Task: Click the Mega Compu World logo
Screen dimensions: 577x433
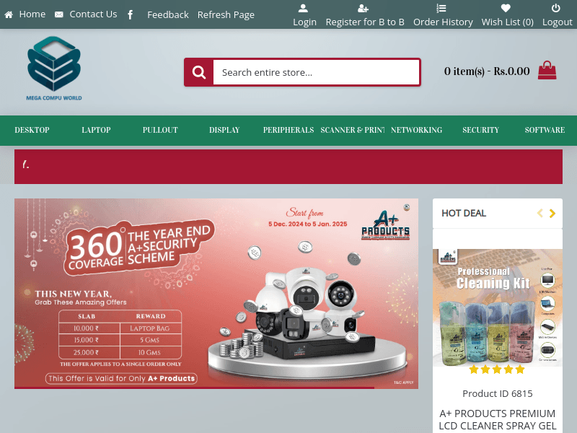Action: (54, 69)
